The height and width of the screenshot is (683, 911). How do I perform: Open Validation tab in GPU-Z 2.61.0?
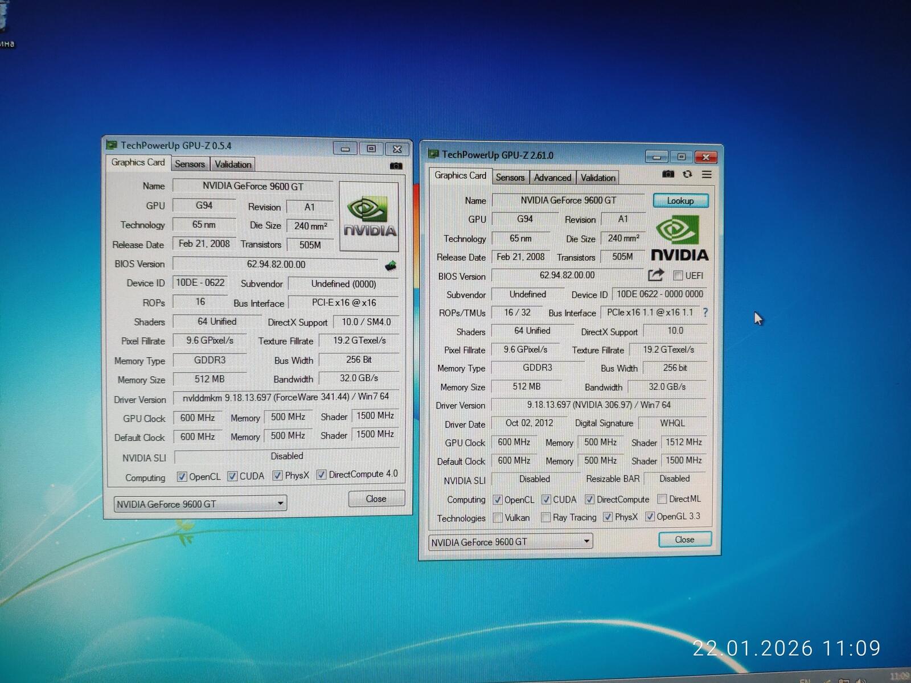coord(598,178)
